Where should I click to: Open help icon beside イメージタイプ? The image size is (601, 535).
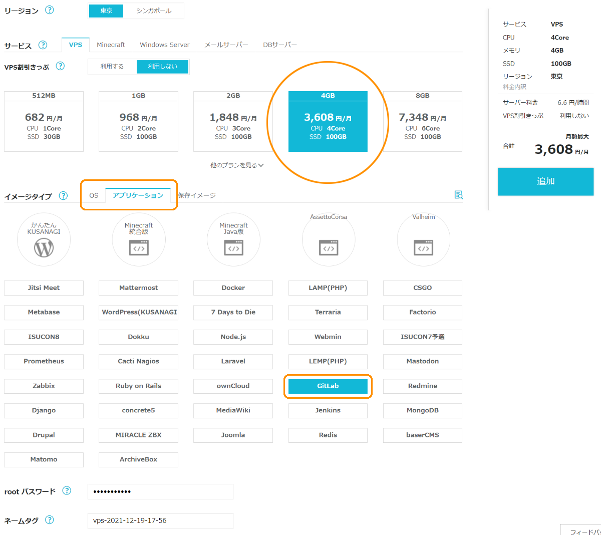pyautogui.click(x=63, y=196)
